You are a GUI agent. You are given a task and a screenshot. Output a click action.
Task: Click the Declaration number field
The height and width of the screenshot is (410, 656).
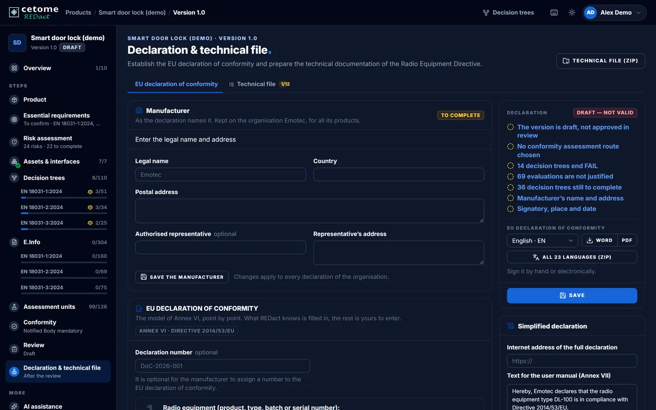click(x=223, y=366)
